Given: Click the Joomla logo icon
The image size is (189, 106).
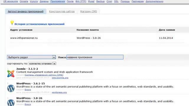Looking at the screenshot, I should 11,74.
